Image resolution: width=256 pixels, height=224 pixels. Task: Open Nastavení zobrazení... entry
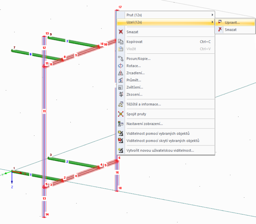click(x=165, y=124)
